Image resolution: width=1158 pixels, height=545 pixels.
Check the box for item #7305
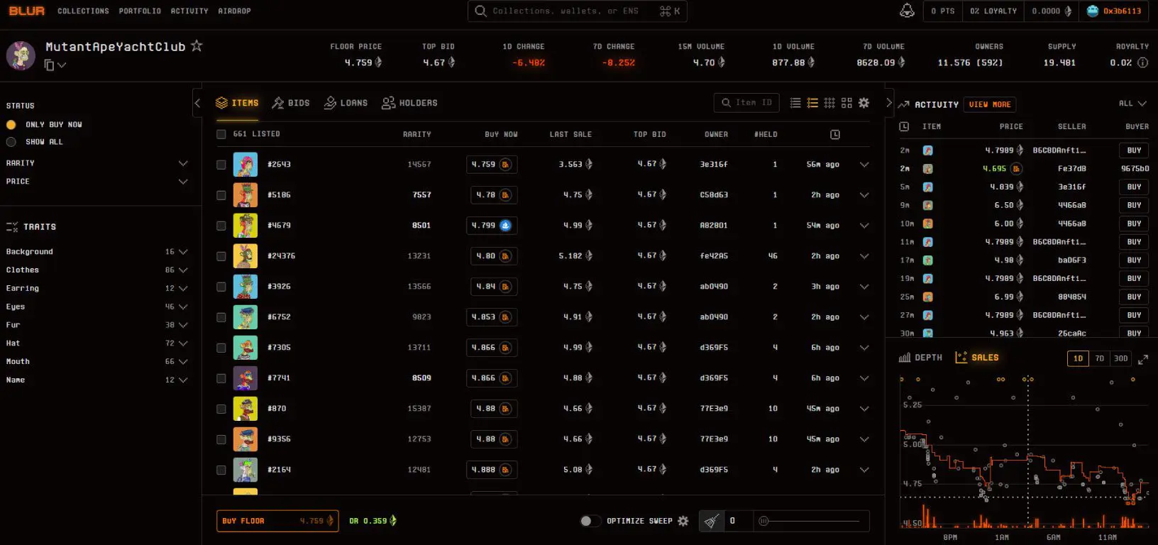tap(221, 348)
